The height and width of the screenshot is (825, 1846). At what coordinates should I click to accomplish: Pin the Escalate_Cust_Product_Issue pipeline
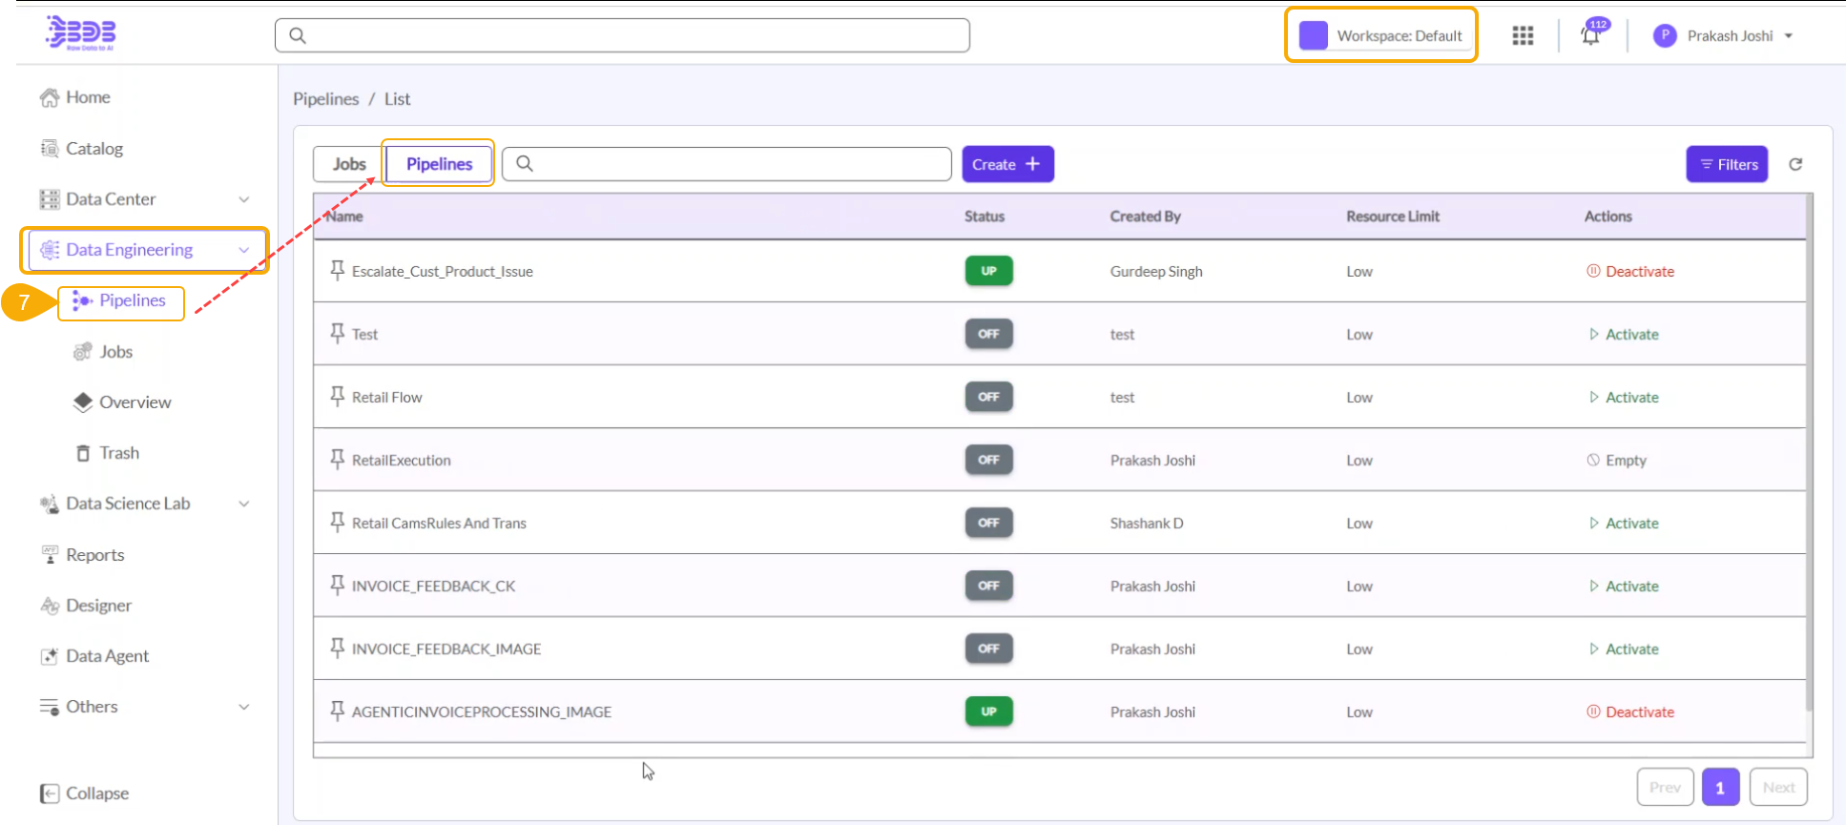(337, 271)
